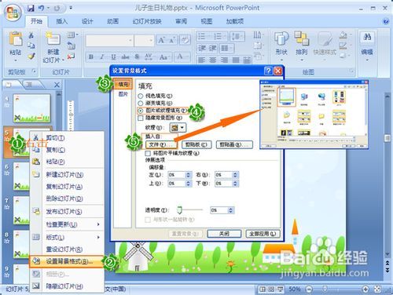393x295 pixels.
Task: Click the 剪贴画 button in dialog
Action: click(x=234, y=144)
